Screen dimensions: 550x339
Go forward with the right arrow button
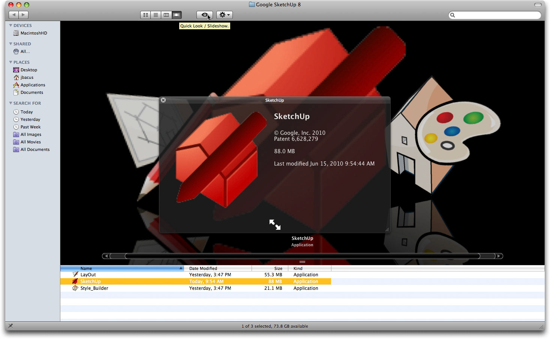[x=24, y=15]
